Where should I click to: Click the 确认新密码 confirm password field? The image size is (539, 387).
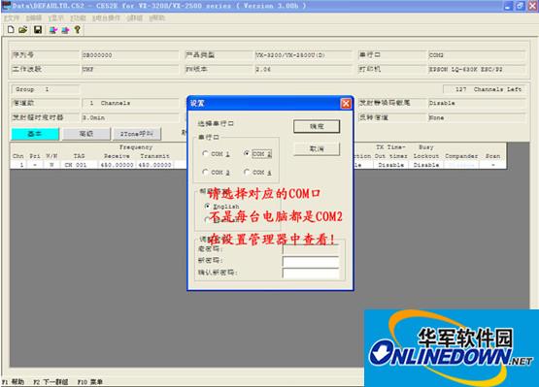pyautogui.click(x=311, y=273)
